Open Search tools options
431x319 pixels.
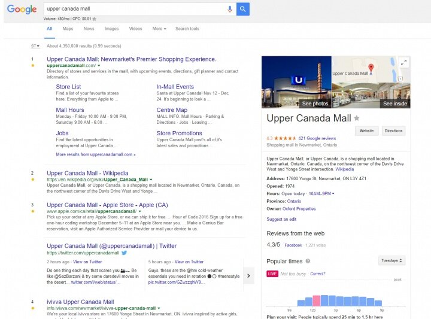point(187,29)
